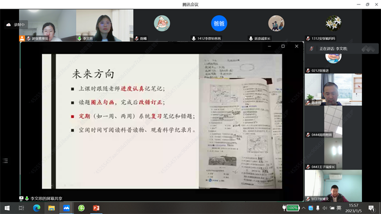Open the notification center icon
The height and width of the screenshot is (214, 381).
(371, 208)
